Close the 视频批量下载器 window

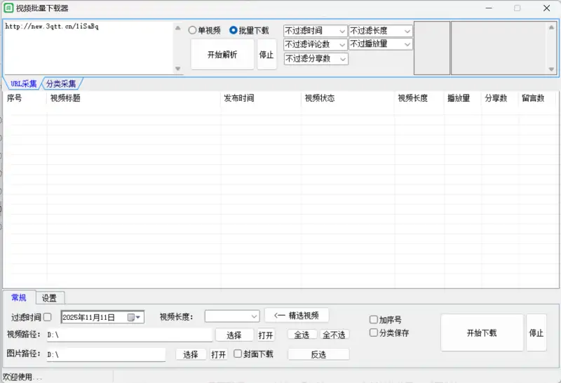[546, 8]
